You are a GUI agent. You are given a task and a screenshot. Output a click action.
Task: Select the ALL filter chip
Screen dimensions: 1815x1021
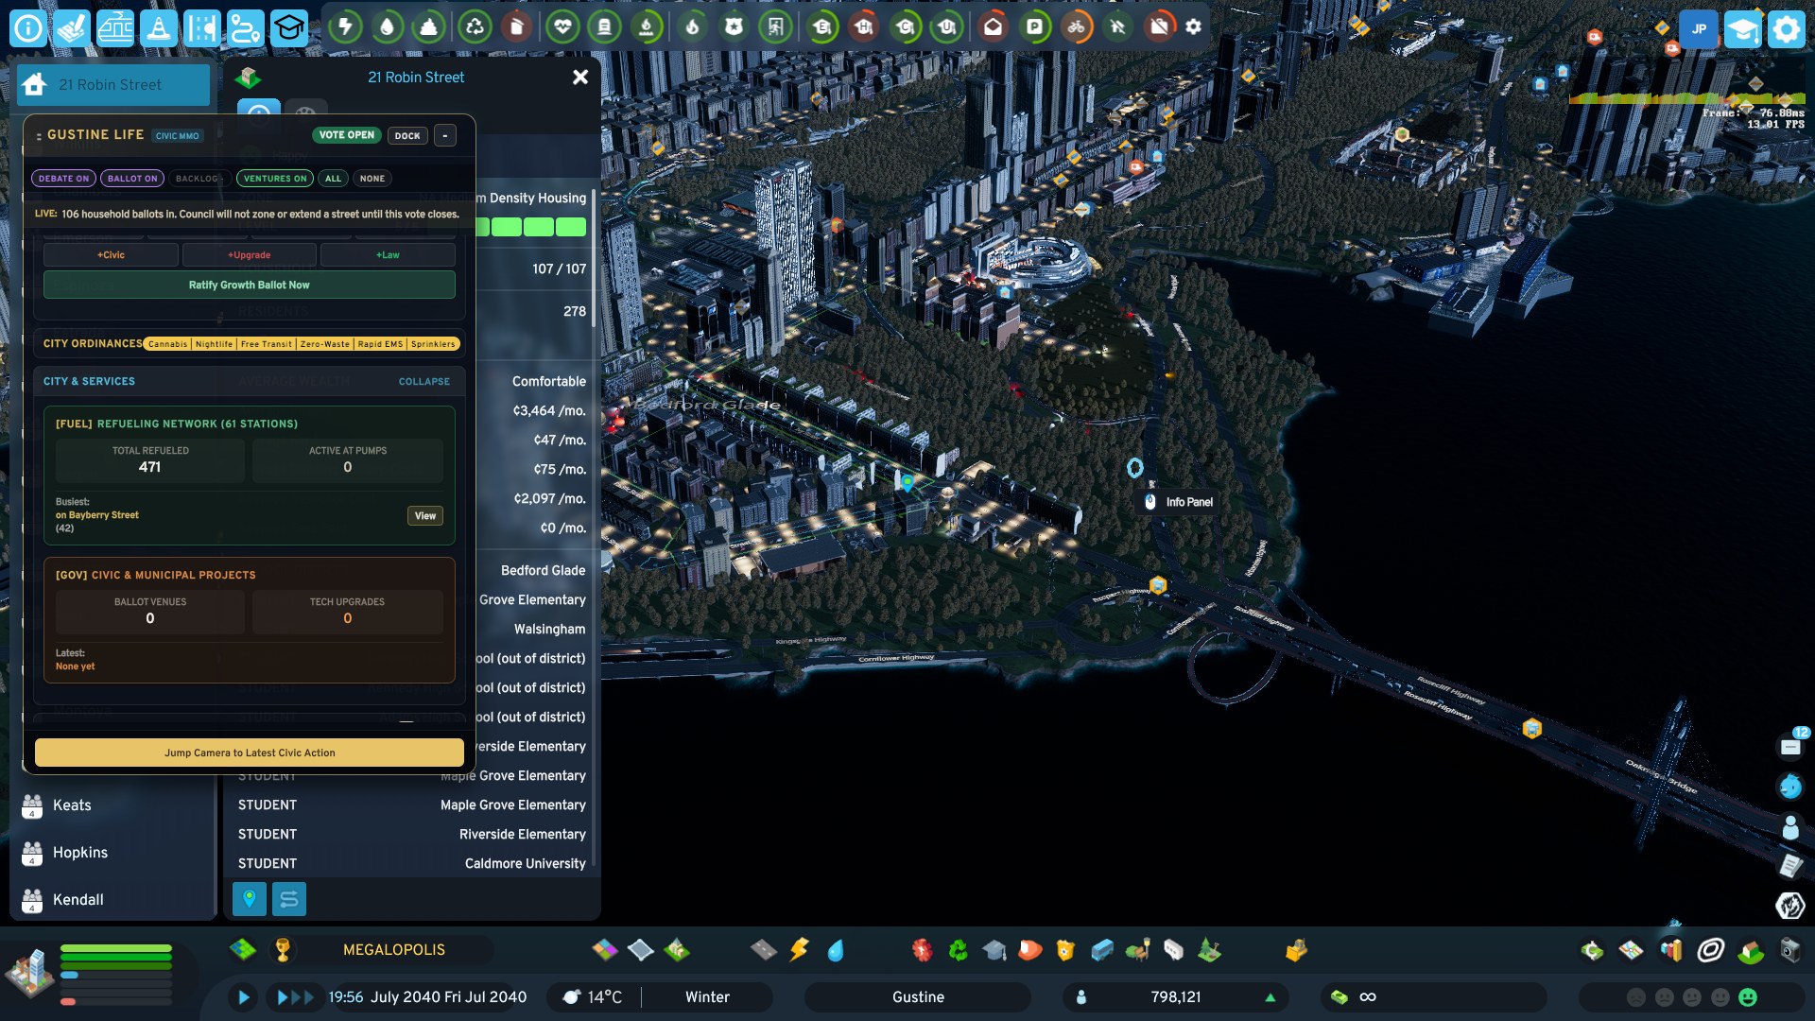(333, 178)
